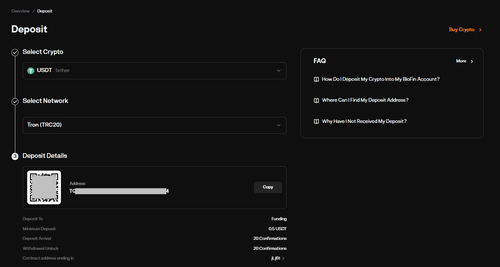
Task: Click the Withdrawal Unlock '20 Confirmations' value
Action: [270, 249]
